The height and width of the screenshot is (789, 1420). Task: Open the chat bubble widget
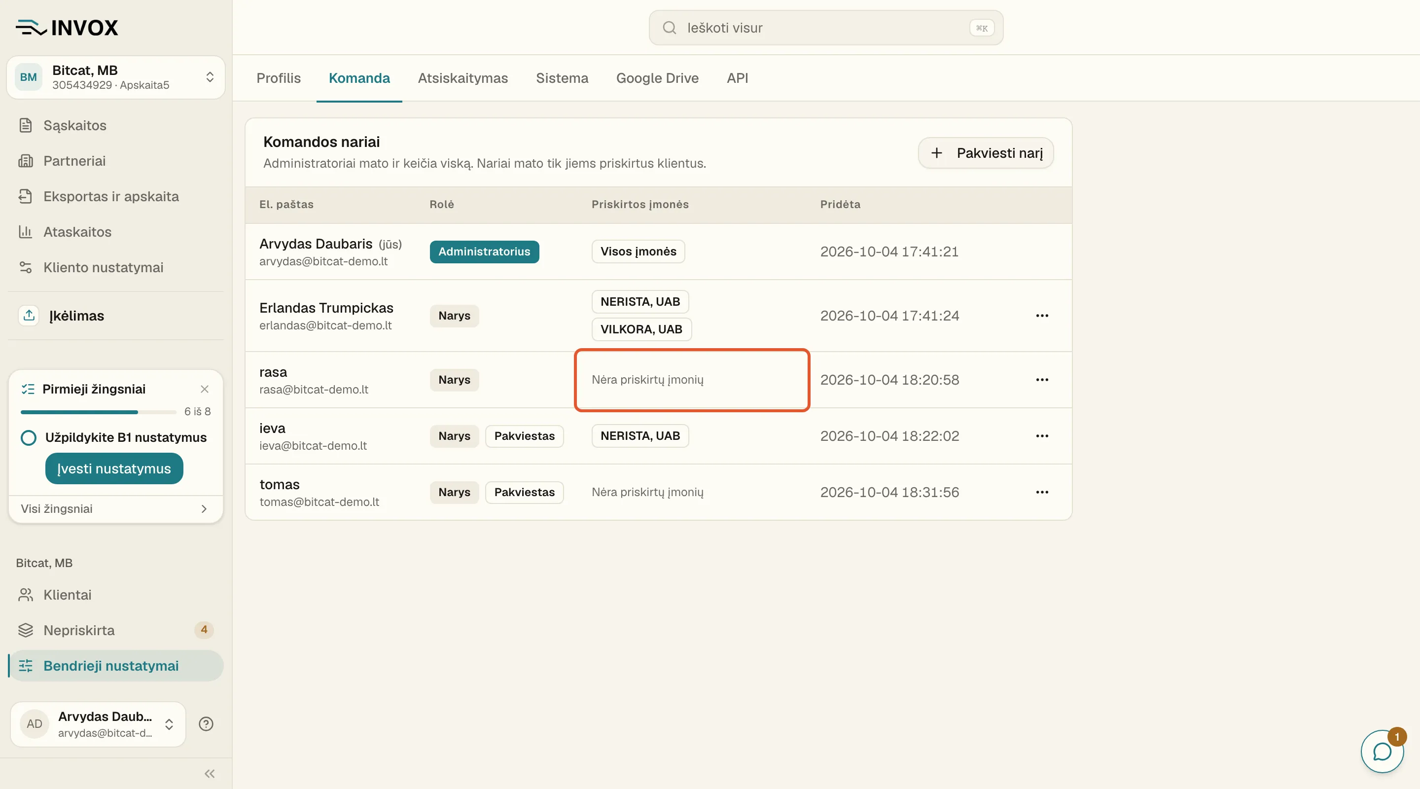point(1383,751)
